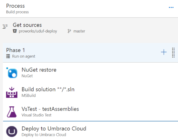
Task: Click the Visual Studio Test flask icon
Action: click(12, 112)
